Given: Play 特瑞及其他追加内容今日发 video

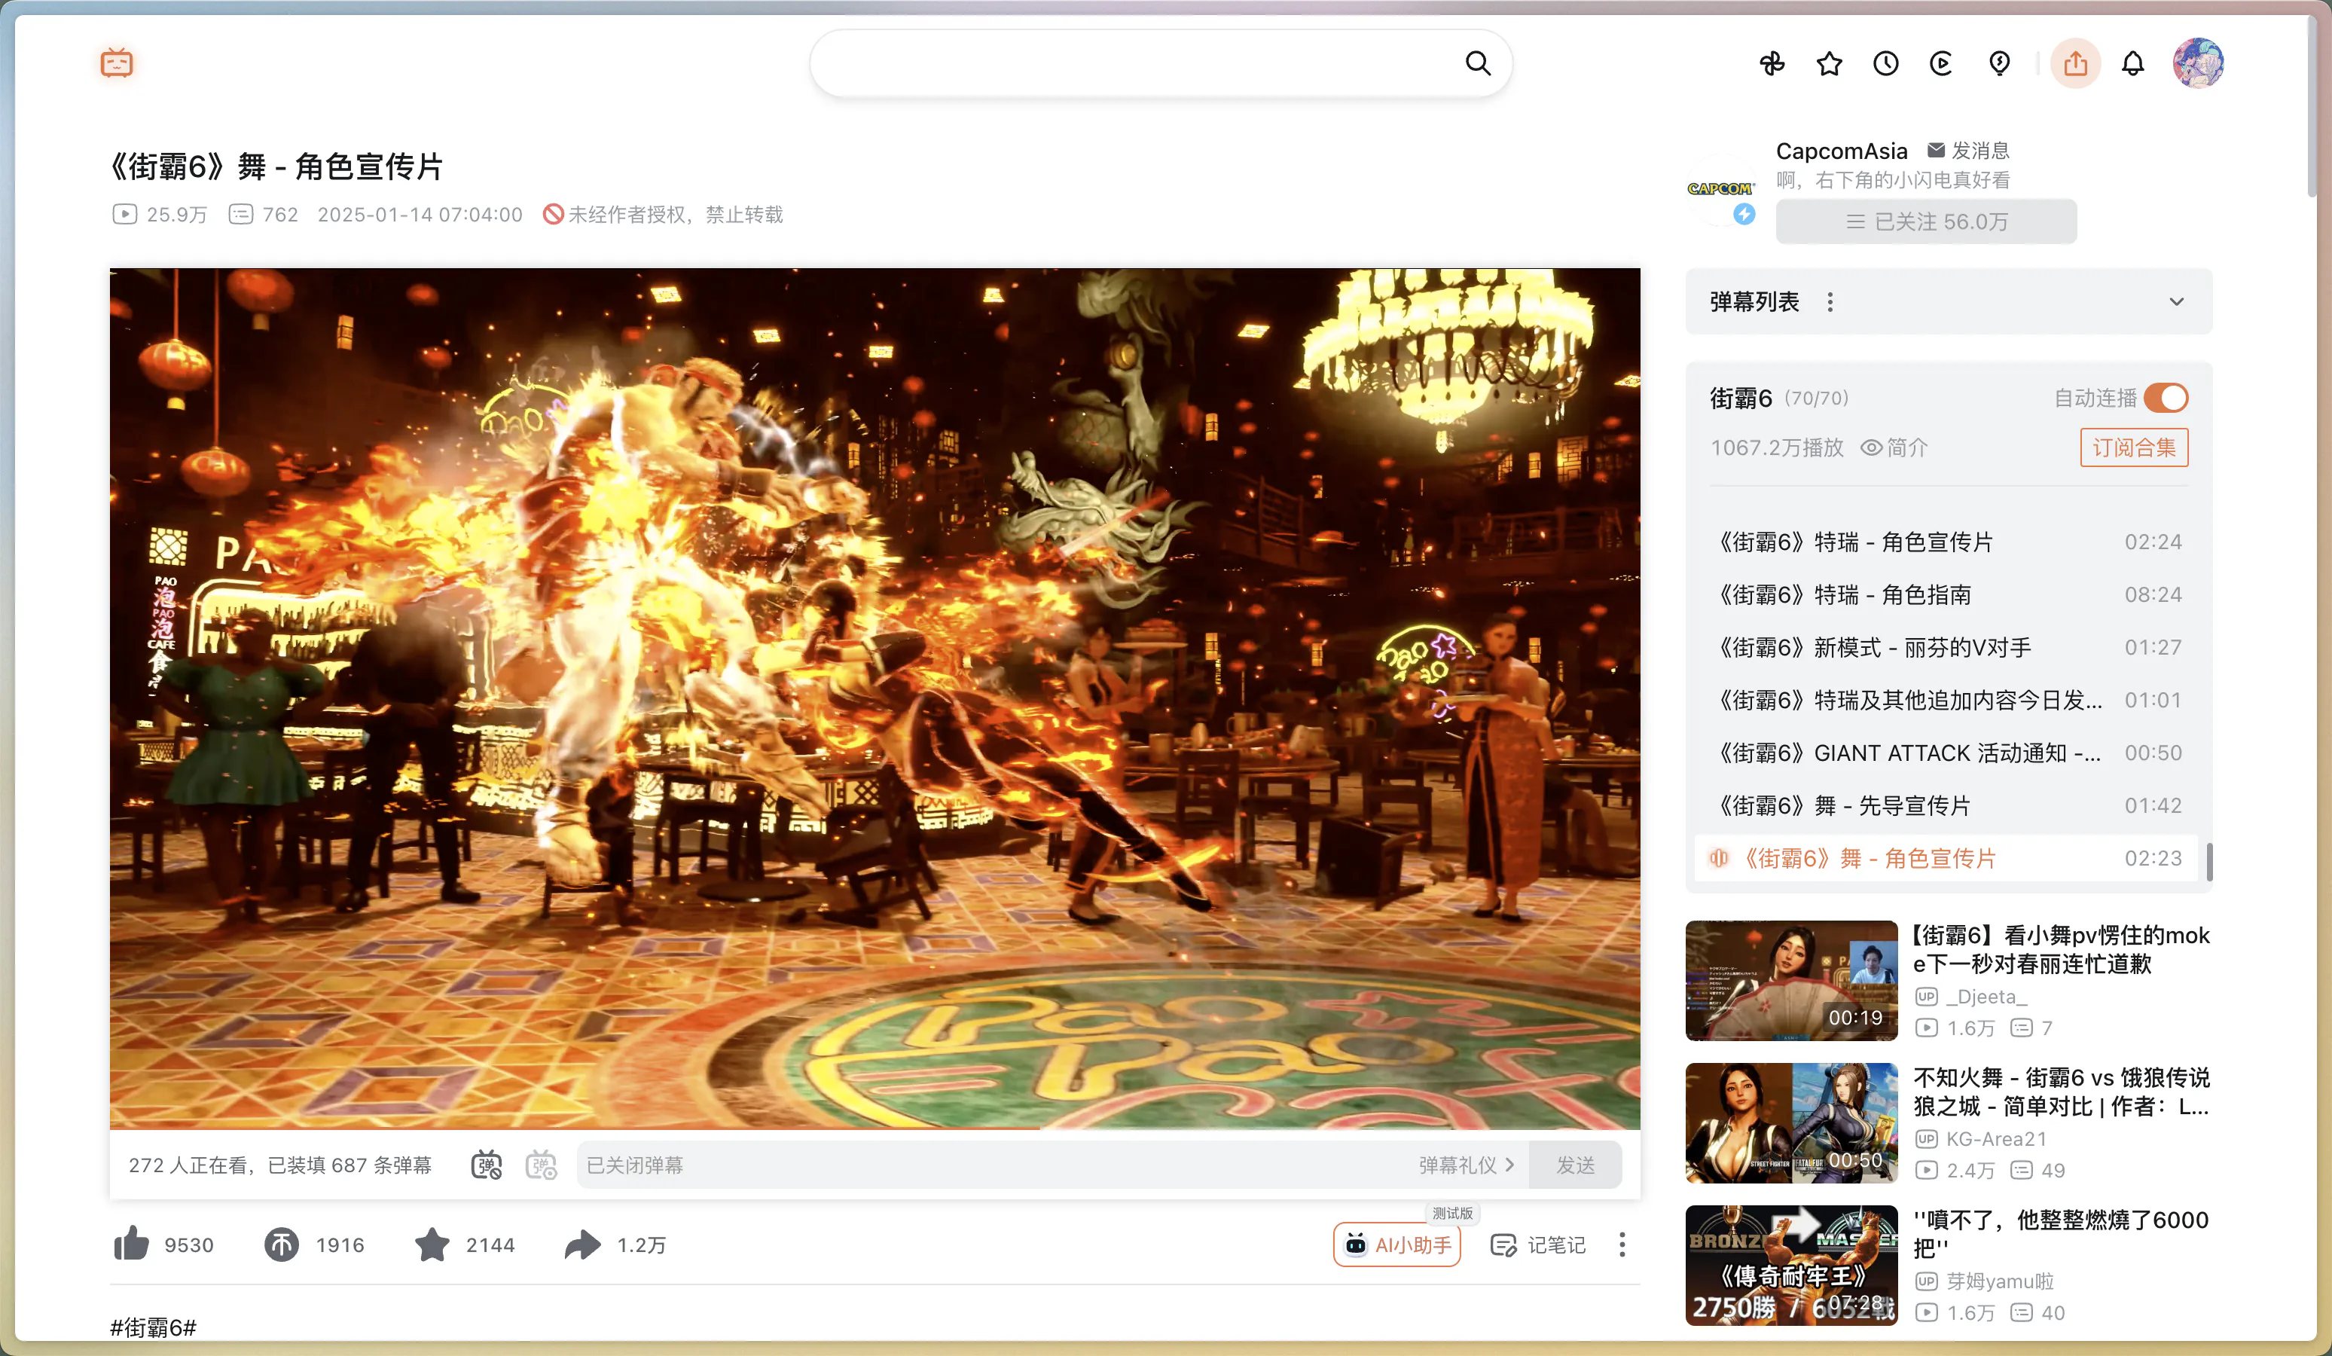Looking at the screenshot, I should 1948,700.
